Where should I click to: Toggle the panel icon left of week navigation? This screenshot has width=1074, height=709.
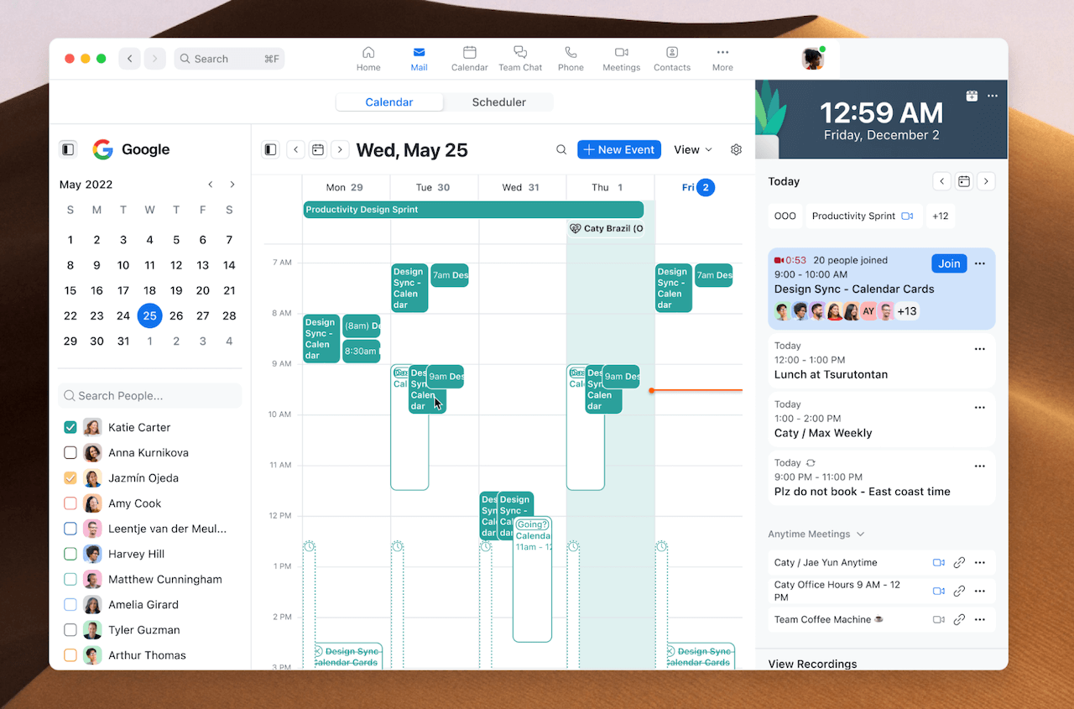pos(270,149)
